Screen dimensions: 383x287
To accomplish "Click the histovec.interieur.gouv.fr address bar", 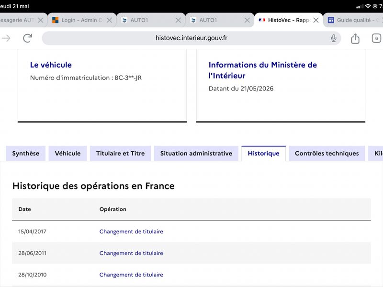I will (x=191, y=38).
